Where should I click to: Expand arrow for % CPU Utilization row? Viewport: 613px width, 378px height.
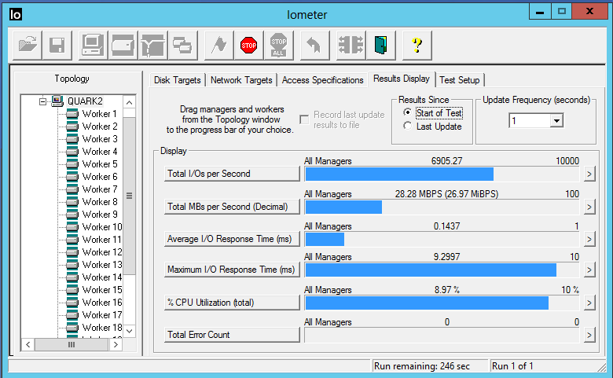point(589,303)
